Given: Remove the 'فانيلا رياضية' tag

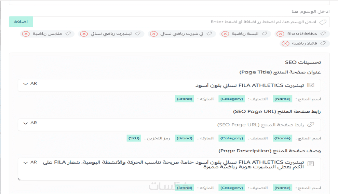Looking at the screenshot, I should pyautogui.click(x=285, y=43).
